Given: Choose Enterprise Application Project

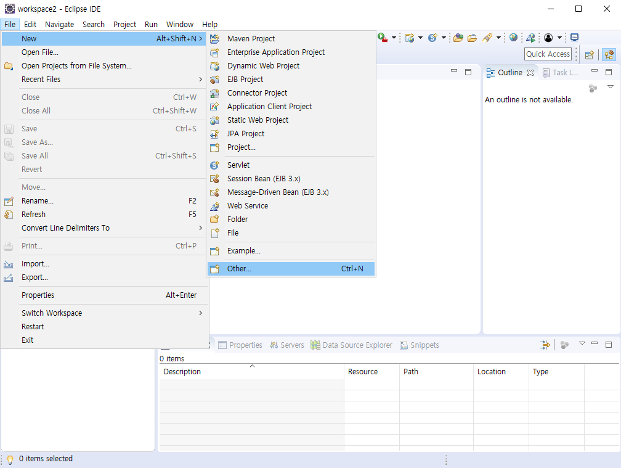Looking at the screenshot, I should [291, 52].
